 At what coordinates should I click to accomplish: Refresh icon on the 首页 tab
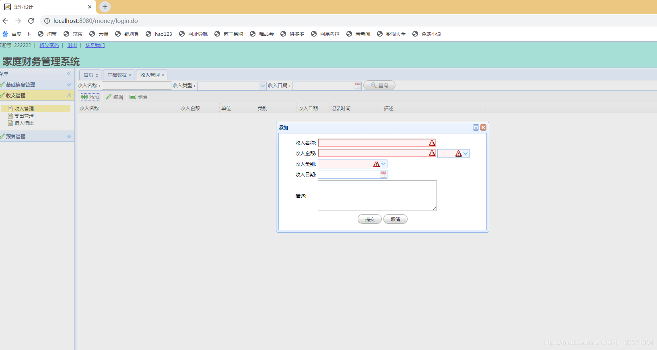(97, 75)
